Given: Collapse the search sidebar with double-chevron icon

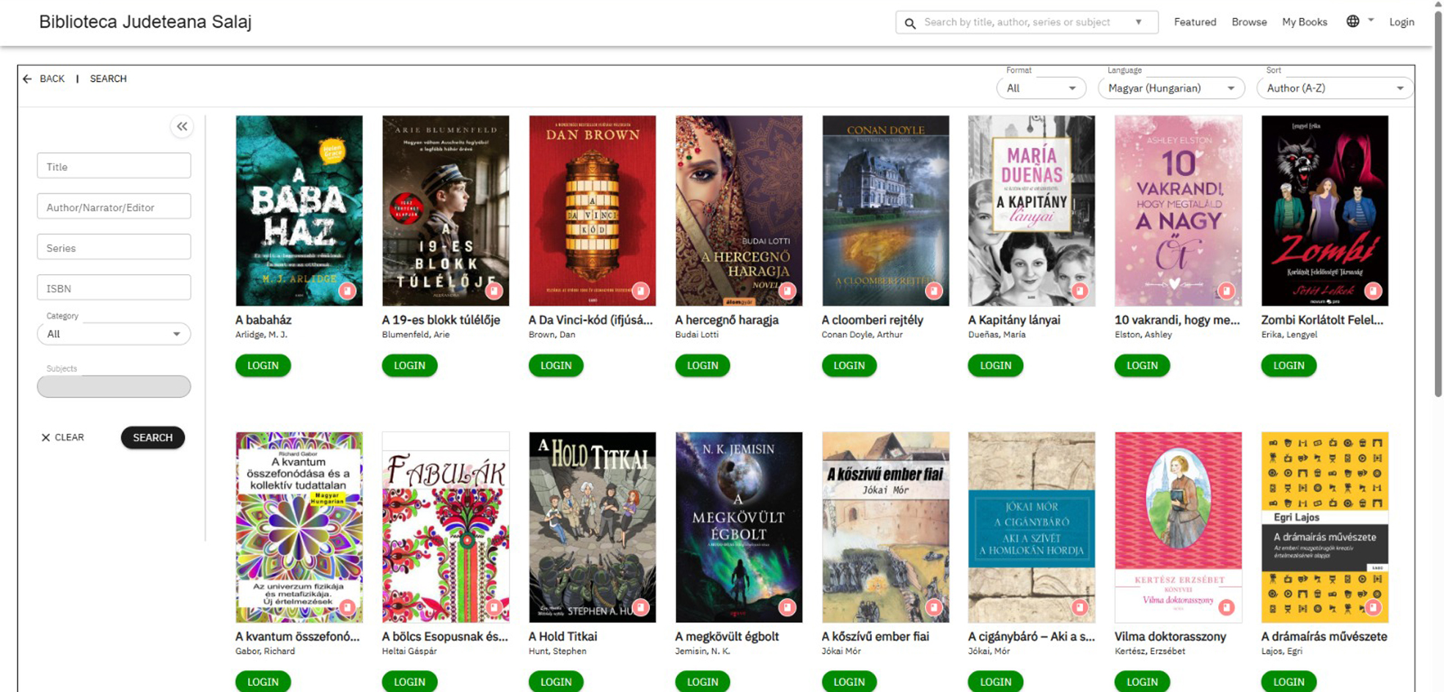Looking at the screenshot, I should click(x=182, y=127).
